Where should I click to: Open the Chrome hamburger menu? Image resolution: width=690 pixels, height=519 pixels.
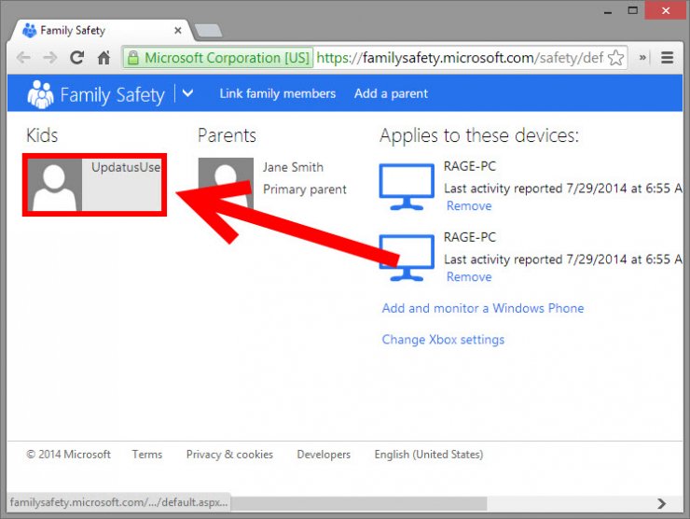(x=667, y=57)
